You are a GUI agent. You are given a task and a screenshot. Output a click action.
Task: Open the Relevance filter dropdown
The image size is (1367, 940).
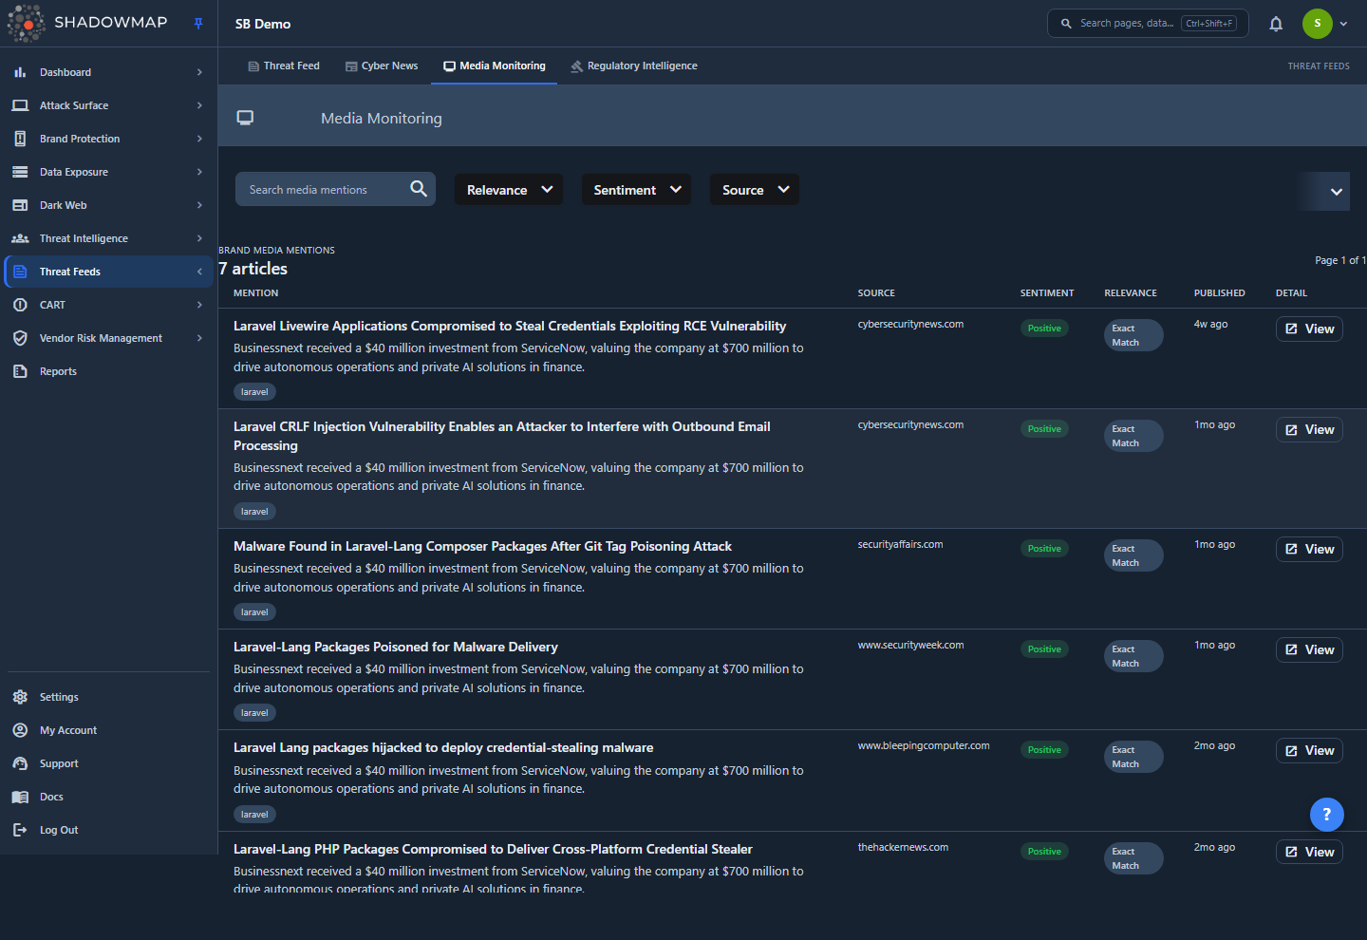509,190
